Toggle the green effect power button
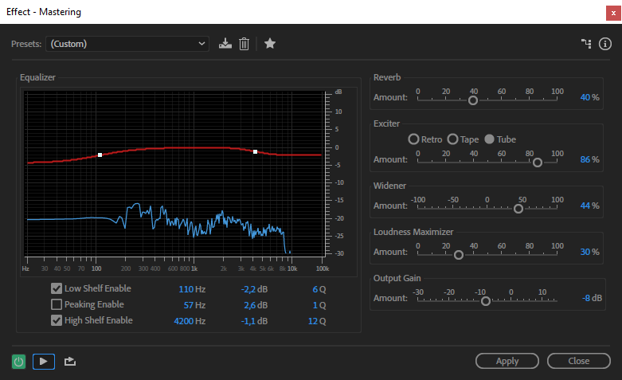 coord(18,362)
